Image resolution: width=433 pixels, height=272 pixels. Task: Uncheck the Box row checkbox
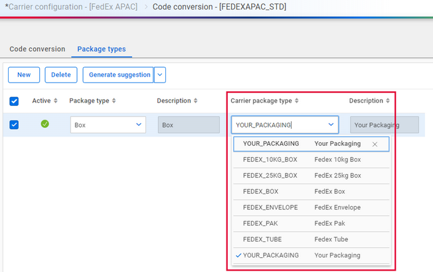coord(14,124)
